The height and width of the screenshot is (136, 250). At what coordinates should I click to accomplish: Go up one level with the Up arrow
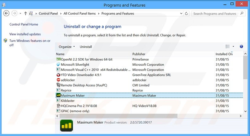point(26,14)
